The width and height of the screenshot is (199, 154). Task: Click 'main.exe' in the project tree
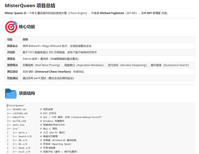18,125
